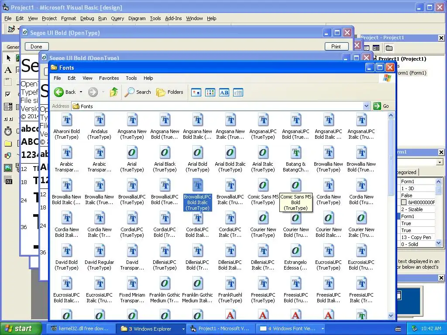Screen dimensions: 447x335
Task: Click Fonts list scrollbar down arrow
Action: [391, 316]
